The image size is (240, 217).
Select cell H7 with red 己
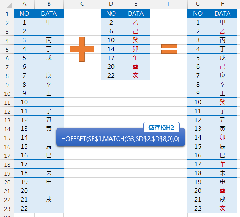click(223, 67)
